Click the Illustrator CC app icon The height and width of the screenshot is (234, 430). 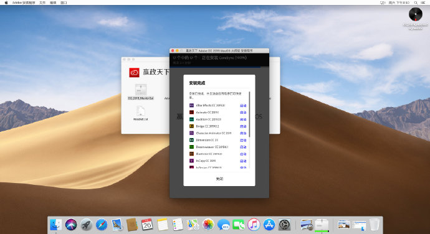(x=191, y=154)
